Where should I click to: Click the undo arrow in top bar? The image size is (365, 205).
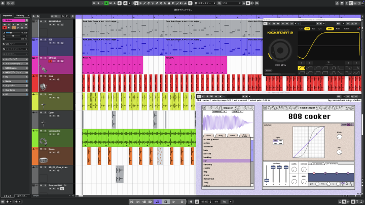8,3
